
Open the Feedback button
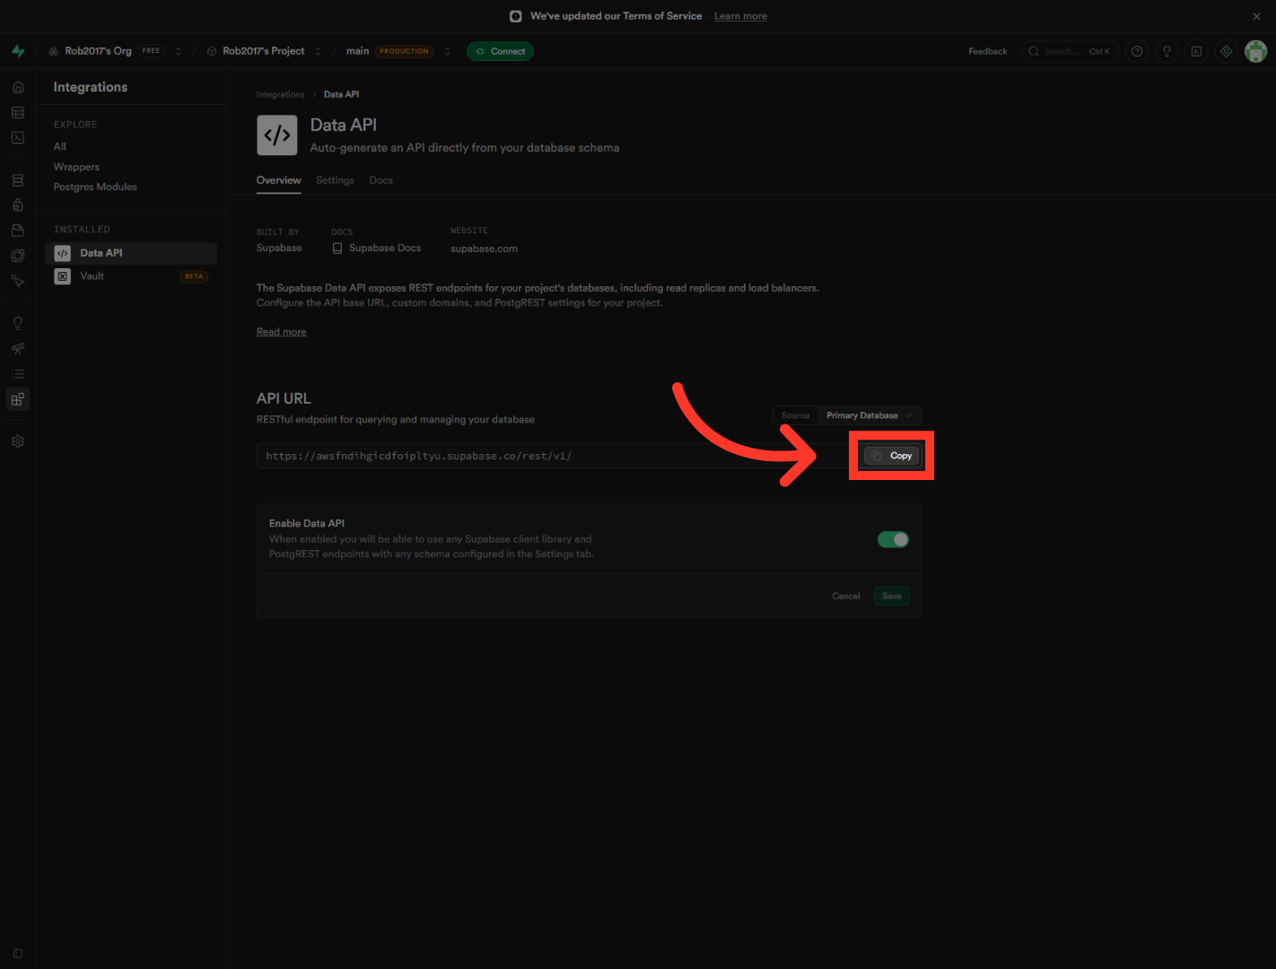(988, 51)
